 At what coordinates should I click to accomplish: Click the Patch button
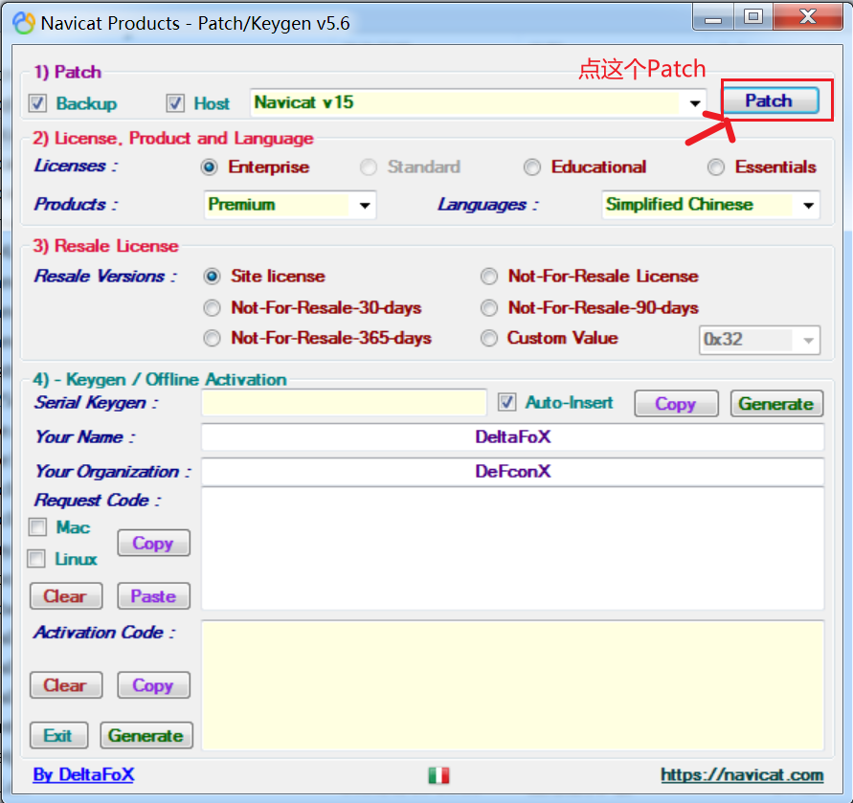pos(771,100)
